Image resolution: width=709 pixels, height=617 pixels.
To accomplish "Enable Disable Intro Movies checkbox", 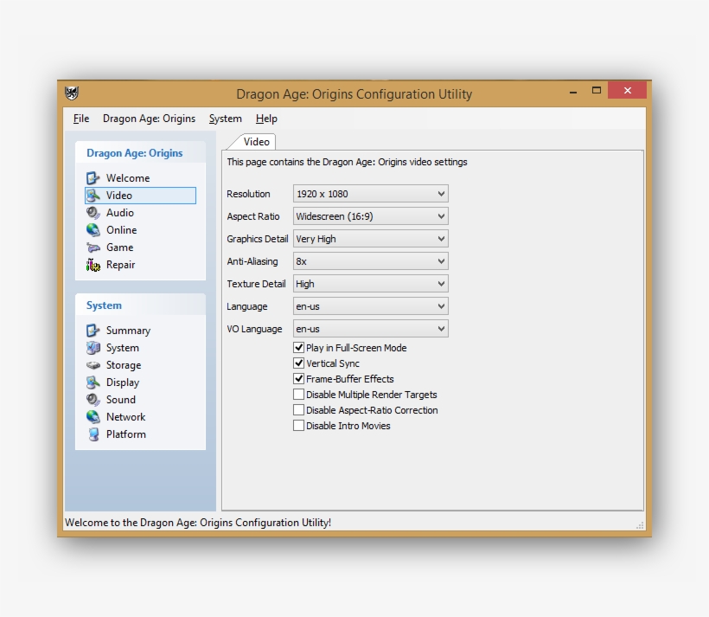I will tap(299, 426).
